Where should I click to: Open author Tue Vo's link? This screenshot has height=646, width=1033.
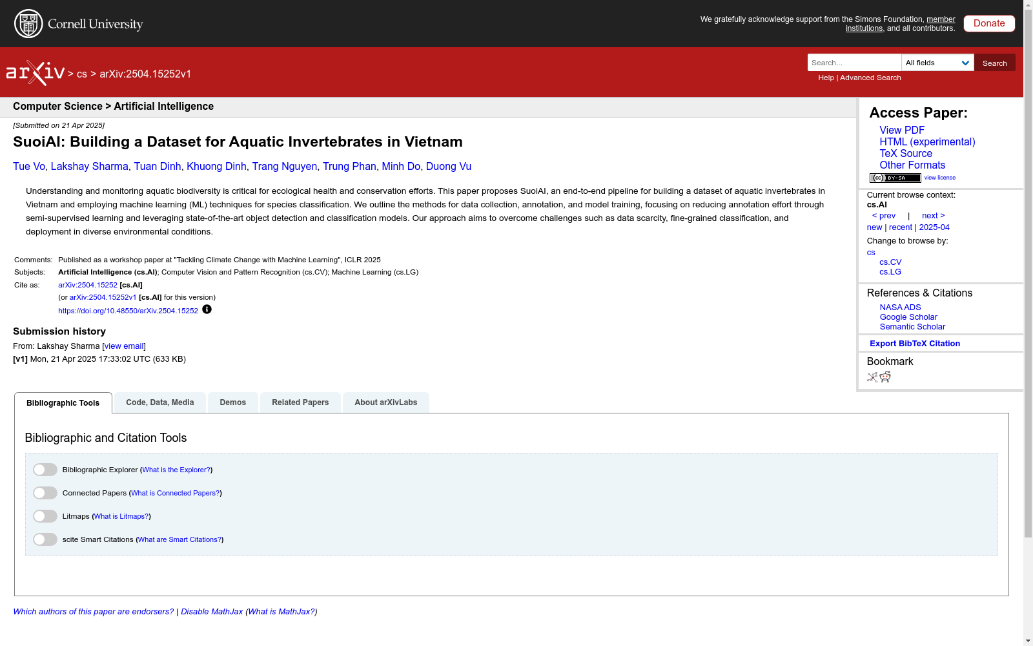pos(29,167)
